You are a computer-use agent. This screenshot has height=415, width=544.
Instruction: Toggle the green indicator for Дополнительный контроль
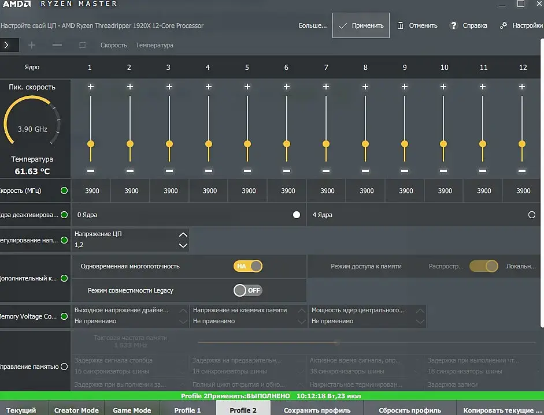(64, 278)
